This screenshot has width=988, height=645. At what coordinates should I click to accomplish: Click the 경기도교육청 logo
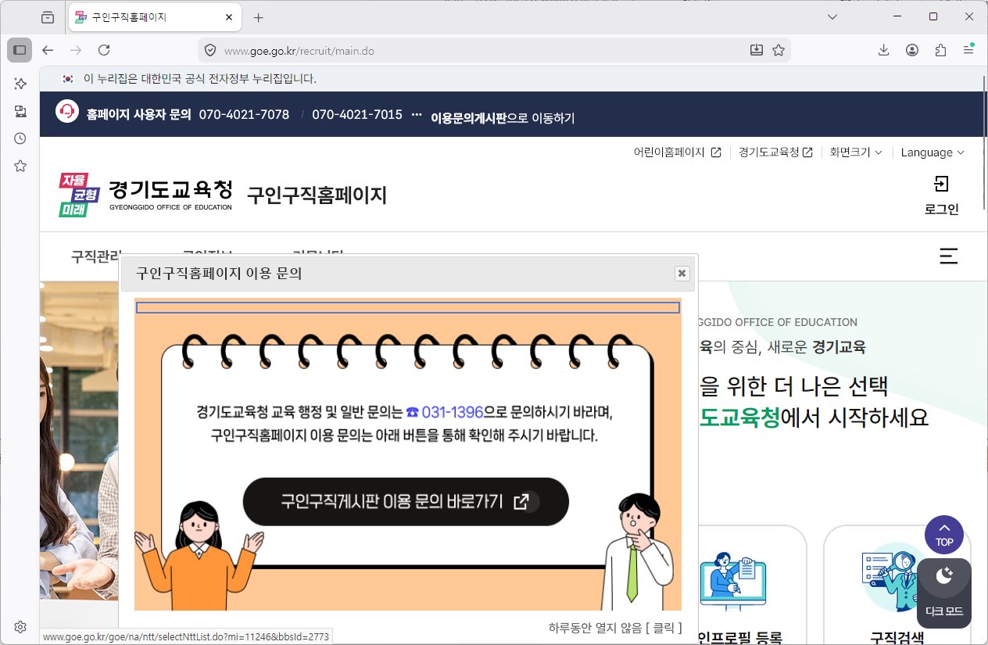145,195
